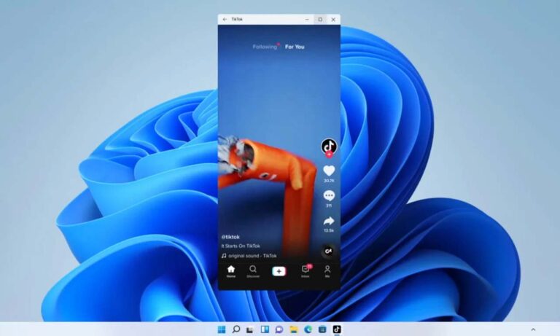Open the Me profile tab

coord(327,271)
